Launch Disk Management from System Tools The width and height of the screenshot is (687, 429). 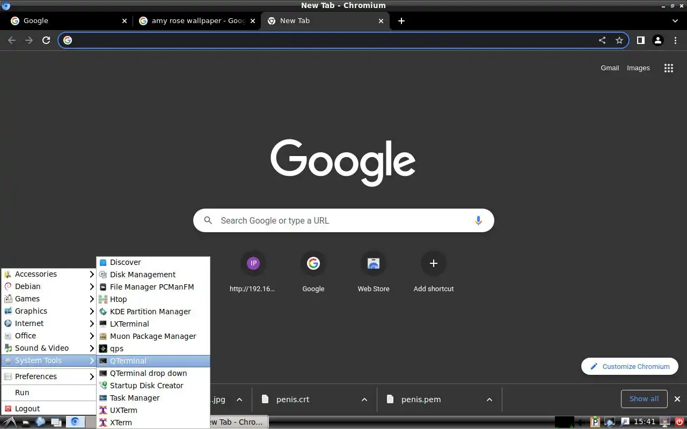(x=153, y=275)
